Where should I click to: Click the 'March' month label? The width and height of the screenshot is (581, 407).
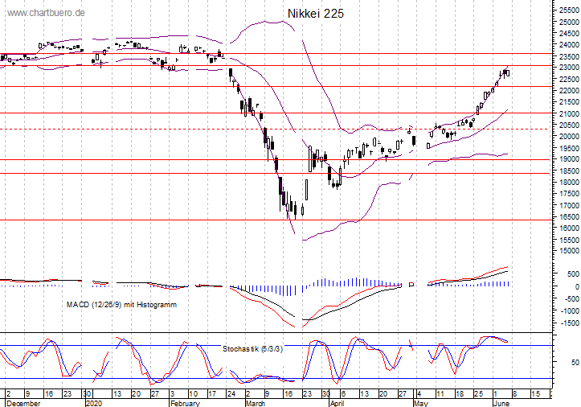[x=256, y=403]
